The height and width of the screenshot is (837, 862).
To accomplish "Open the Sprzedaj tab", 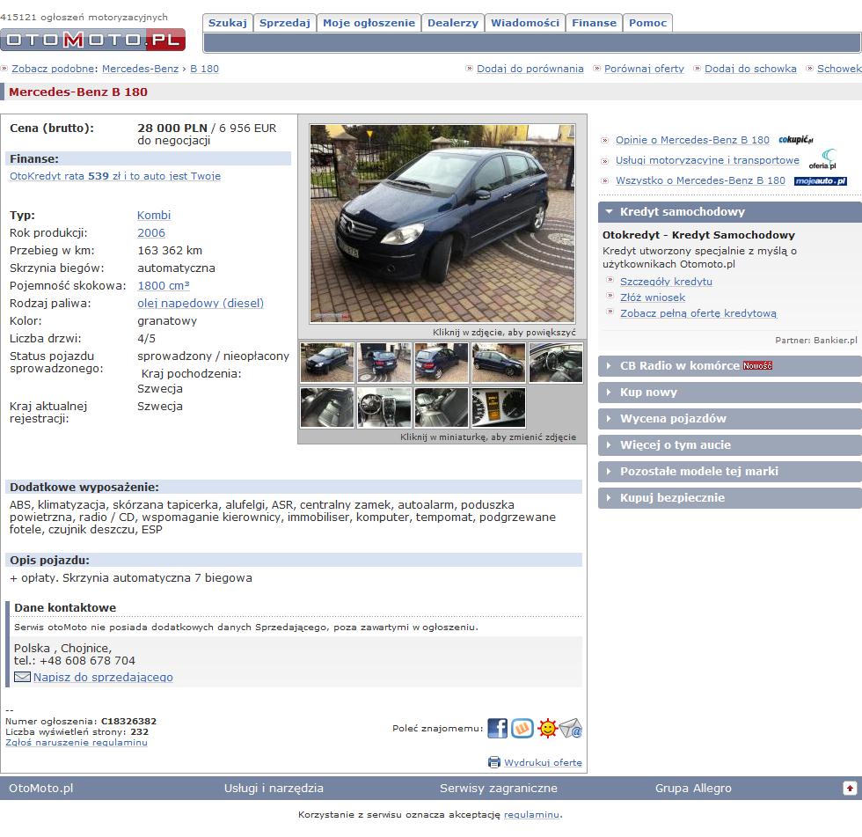I will coord(285,23).
